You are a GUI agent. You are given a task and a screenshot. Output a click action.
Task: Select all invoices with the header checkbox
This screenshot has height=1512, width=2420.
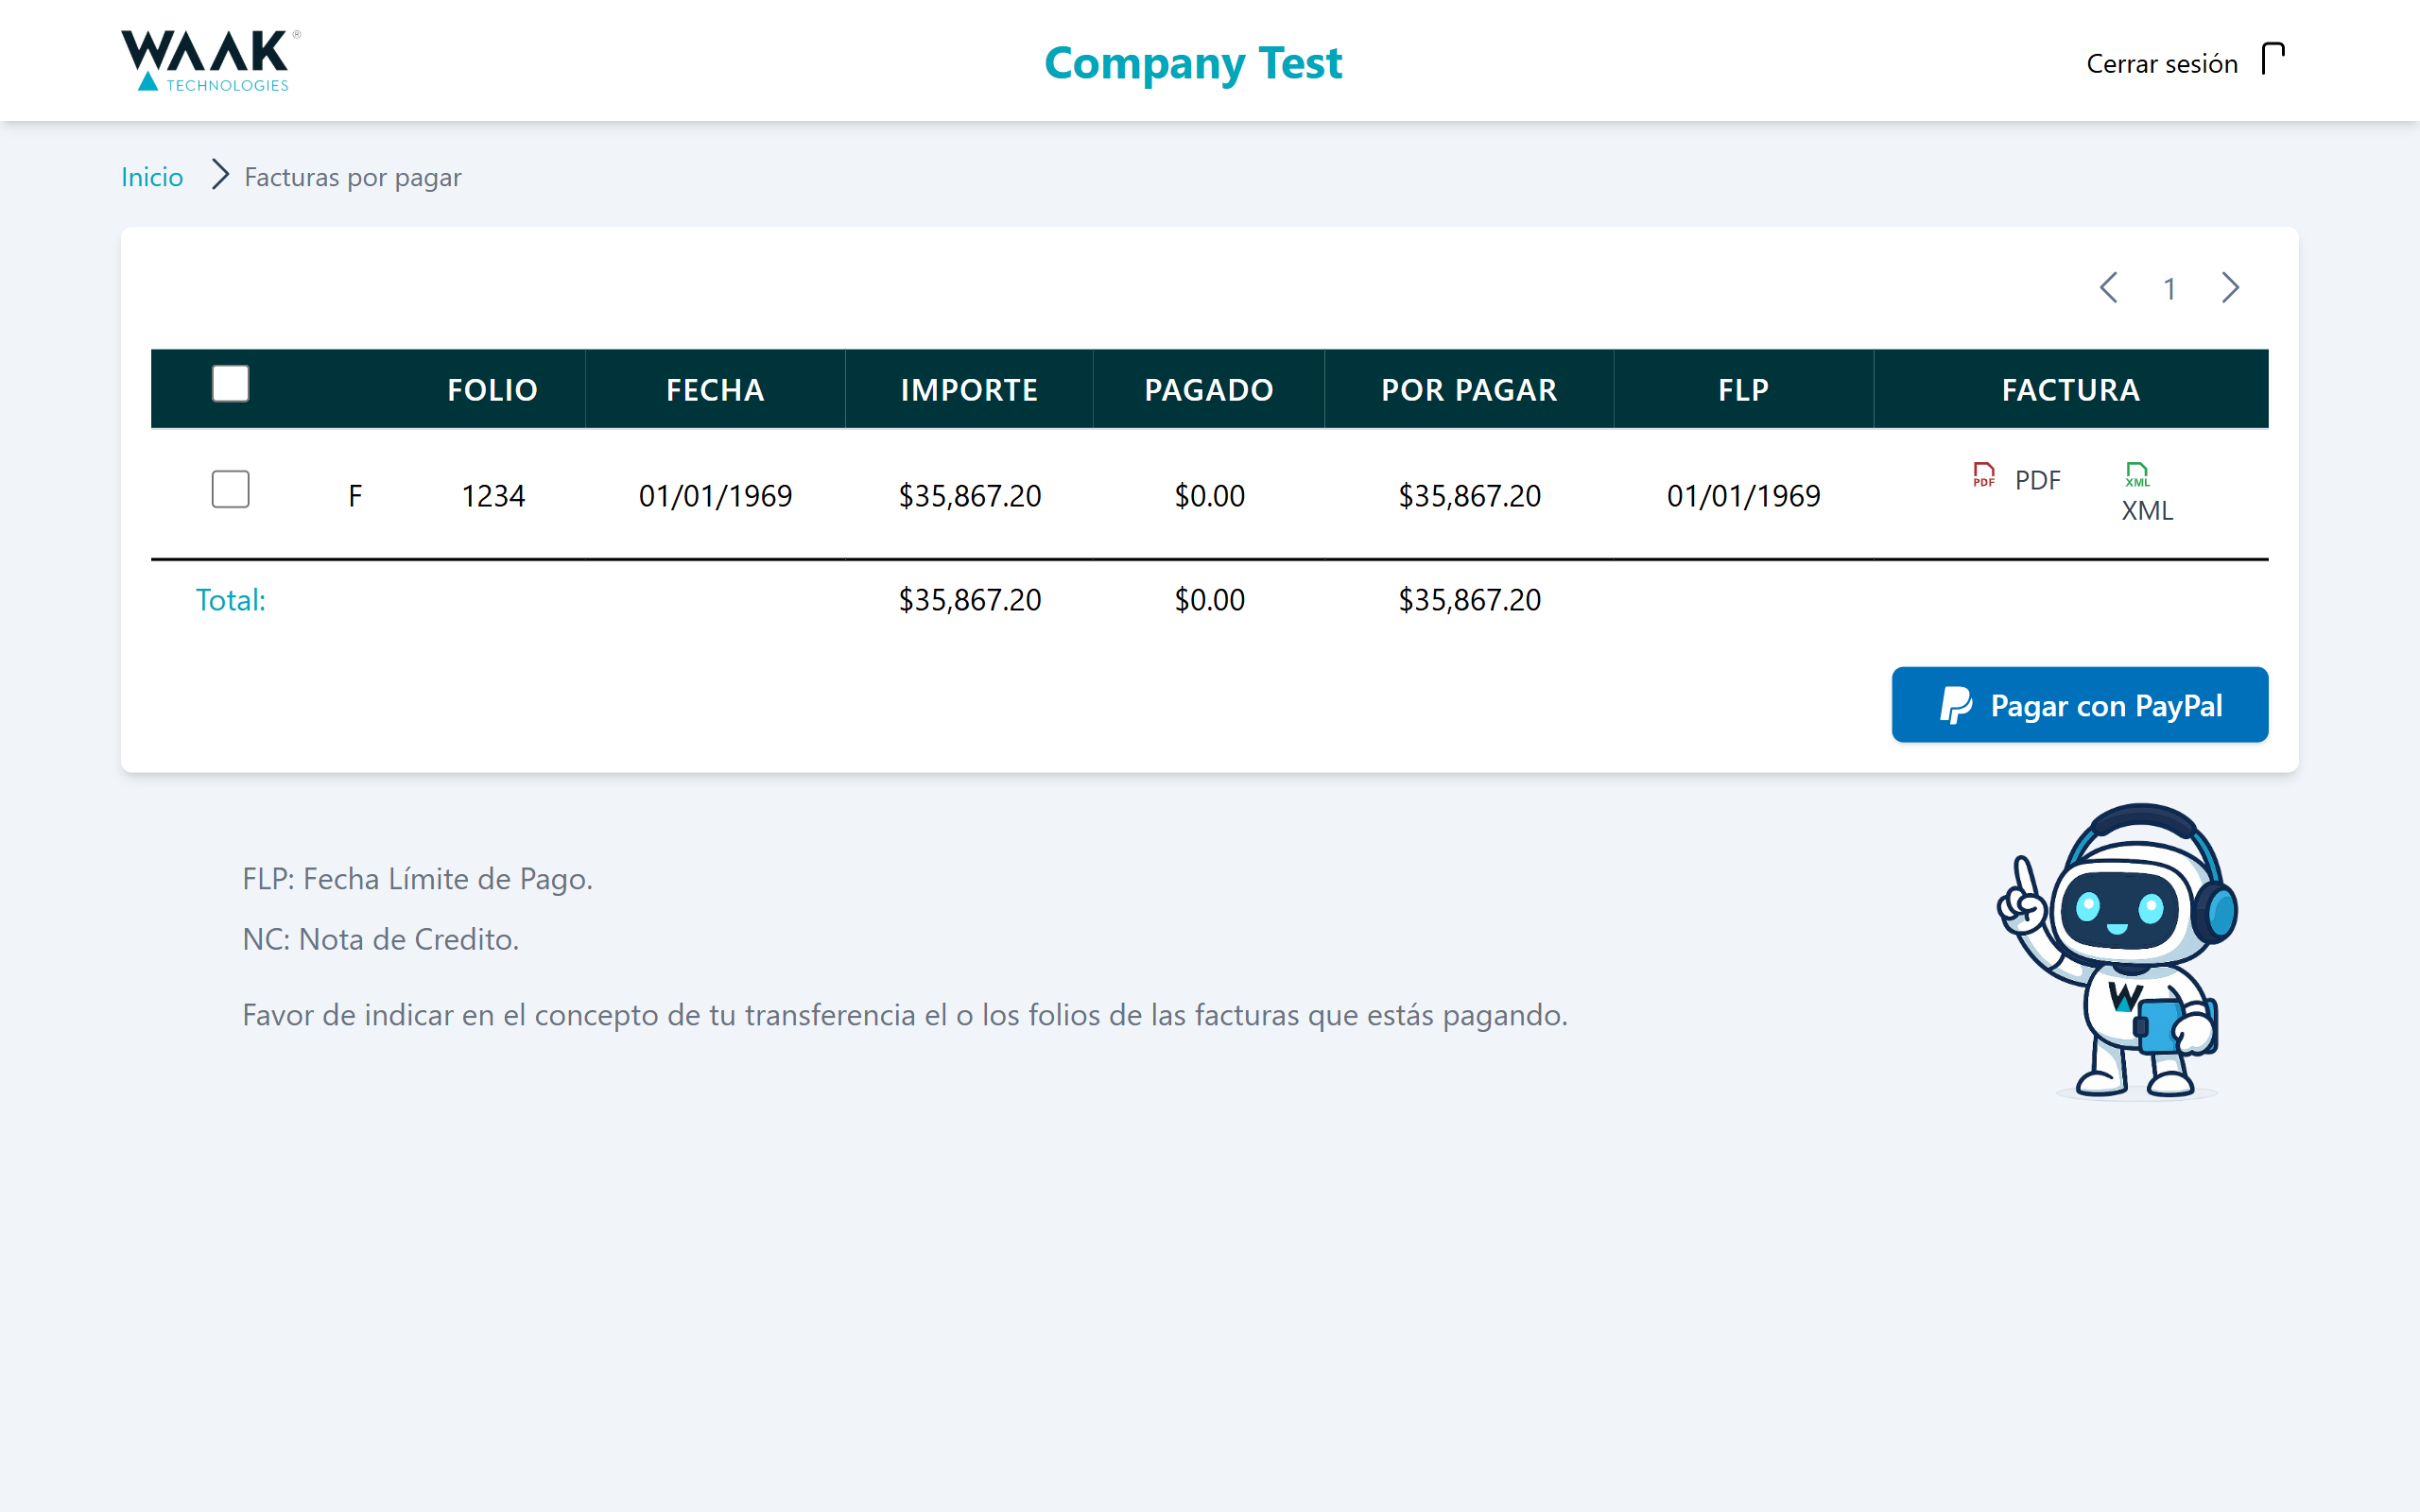tap(229, 383)
